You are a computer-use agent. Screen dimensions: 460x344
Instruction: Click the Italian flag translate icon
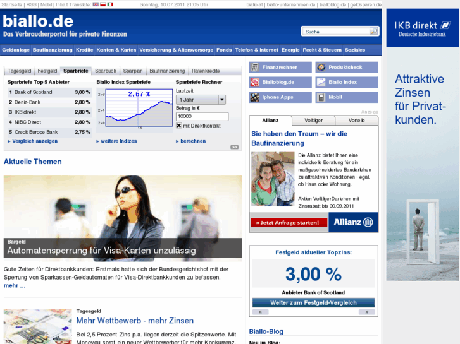click(110, 4)
